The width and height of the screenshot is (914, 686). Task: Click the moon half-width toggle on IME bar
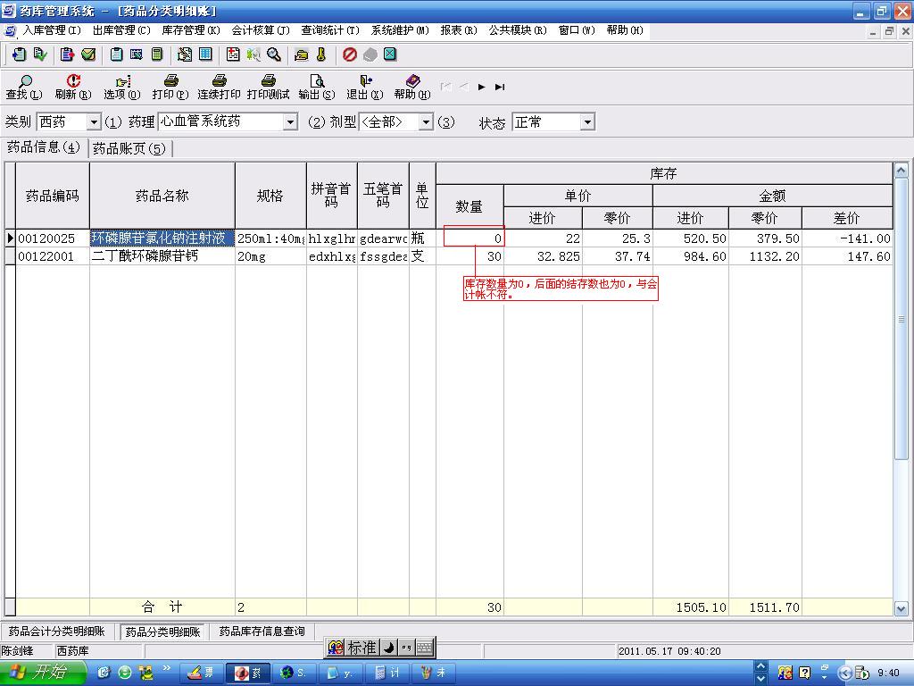point(389,648)
